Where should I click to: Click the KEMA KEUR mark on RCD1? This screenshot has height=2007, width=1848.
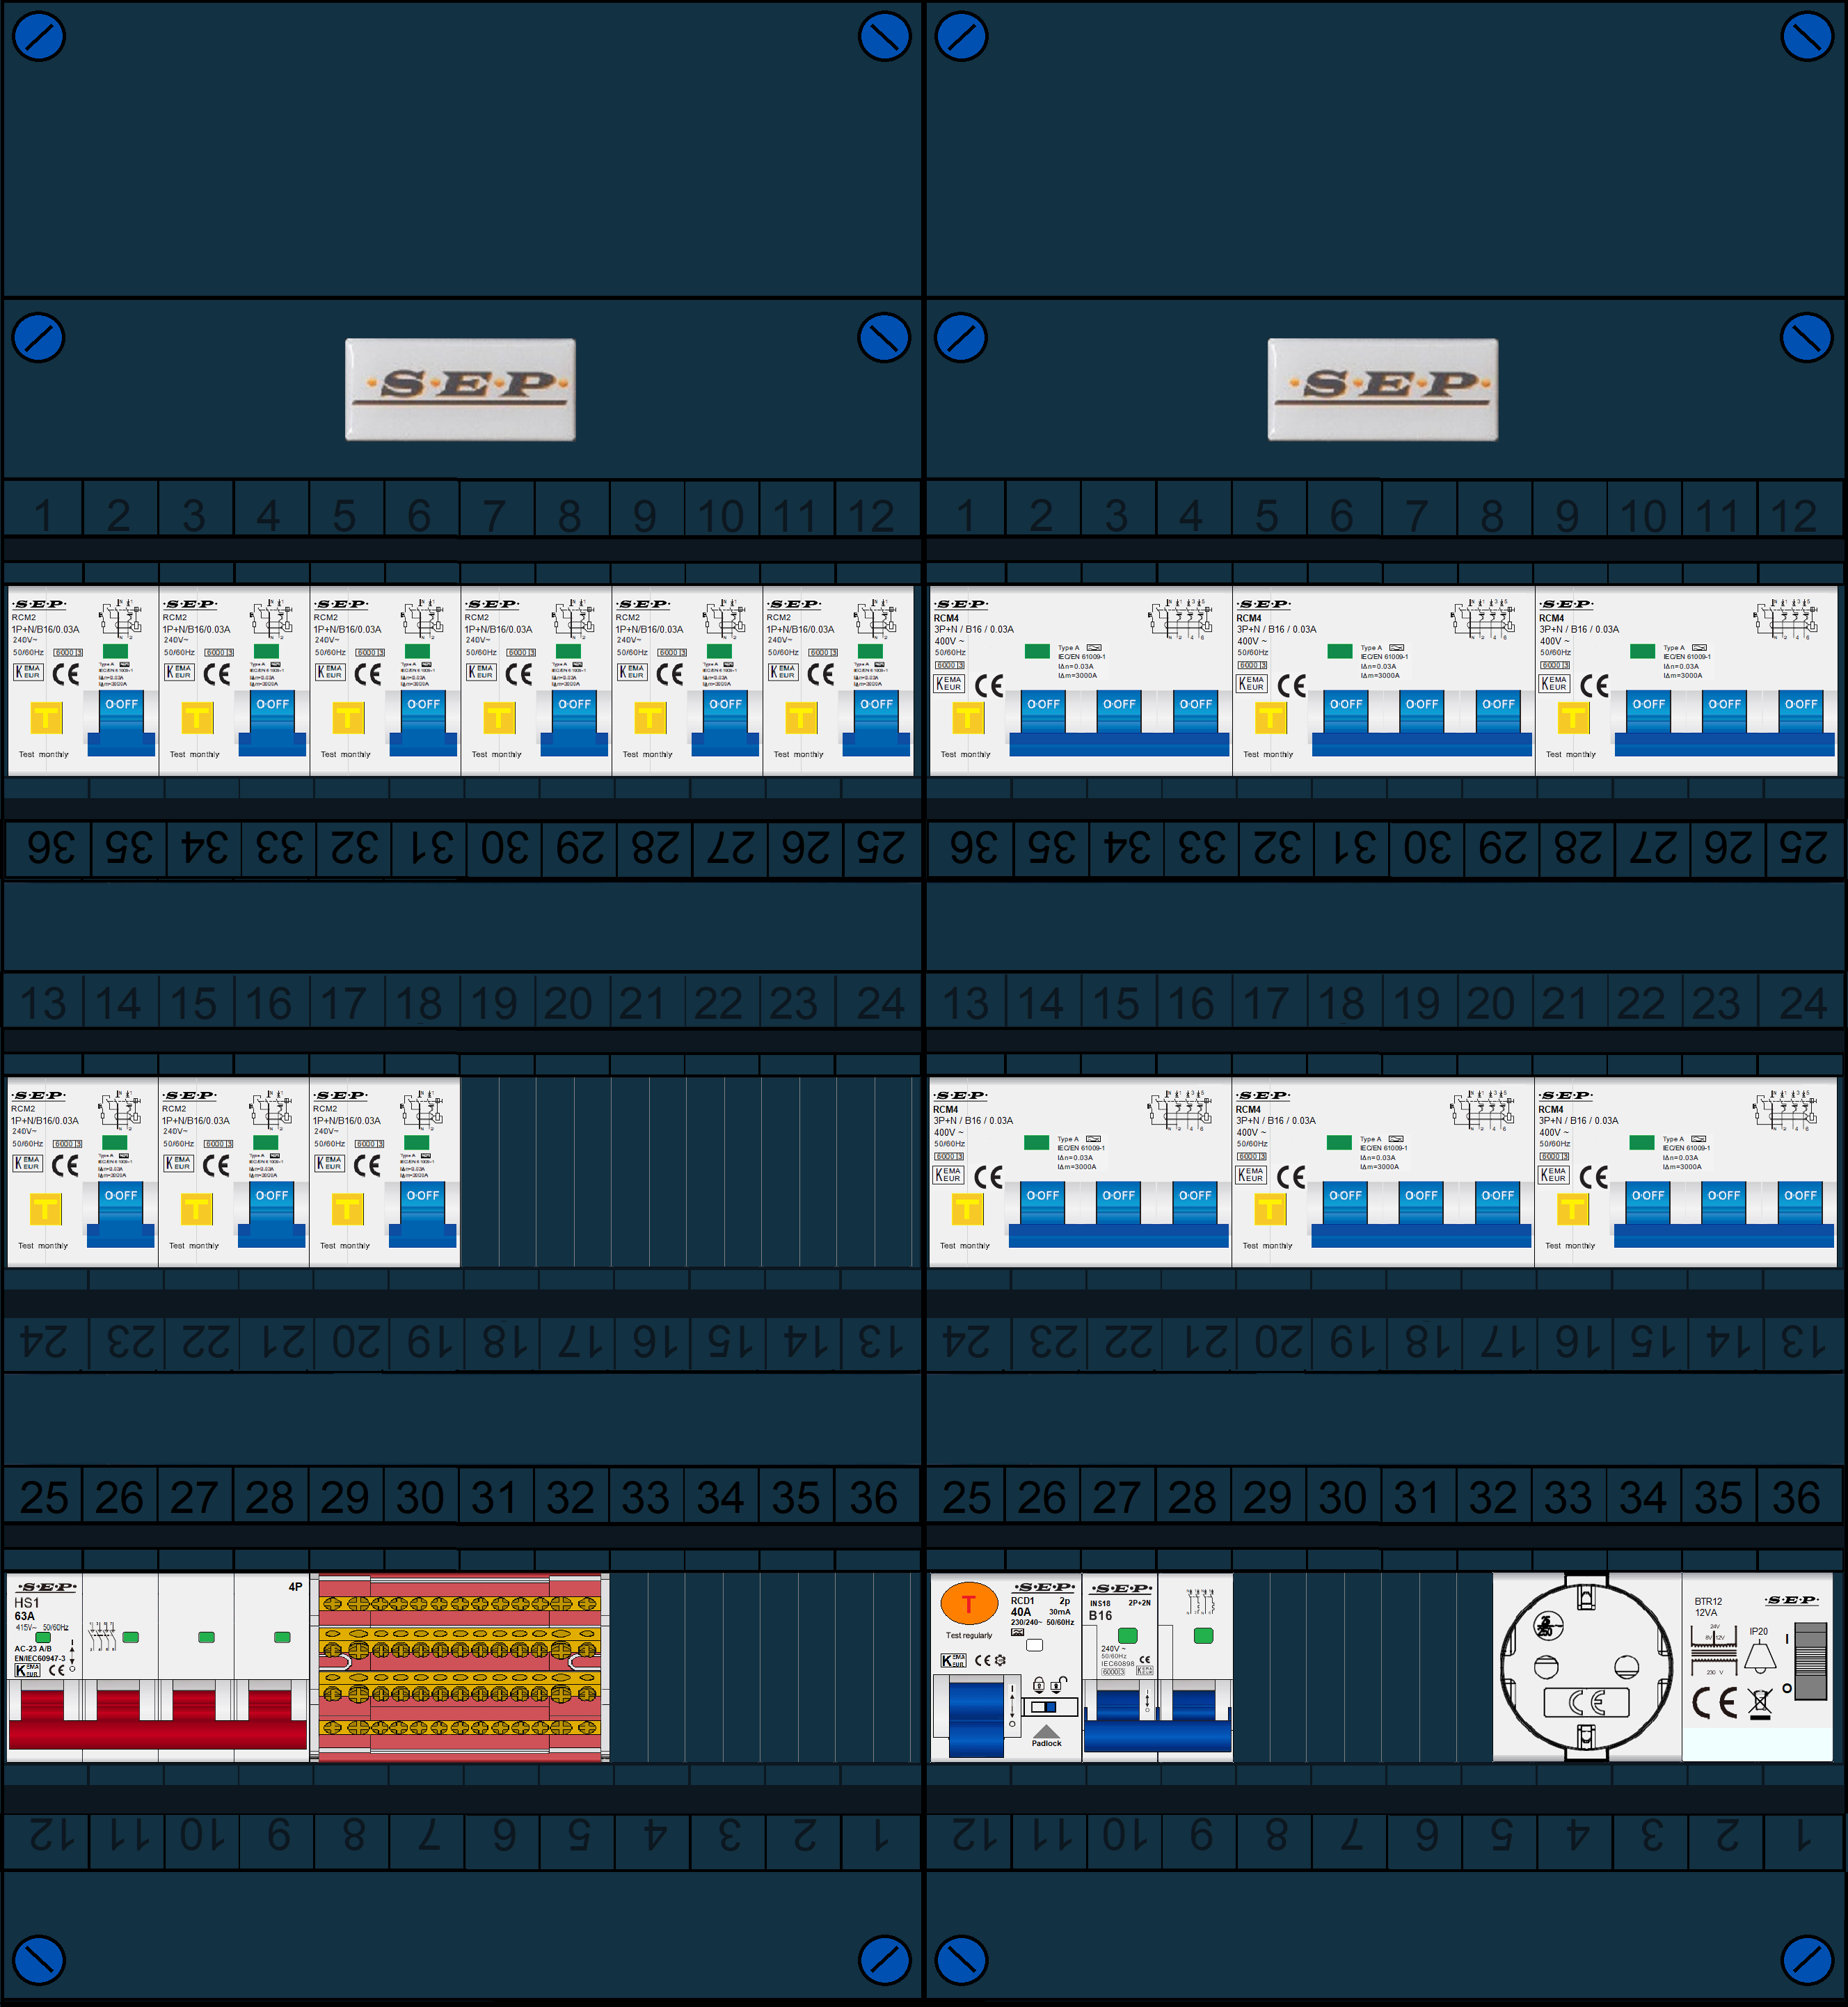click(953, 1660)
